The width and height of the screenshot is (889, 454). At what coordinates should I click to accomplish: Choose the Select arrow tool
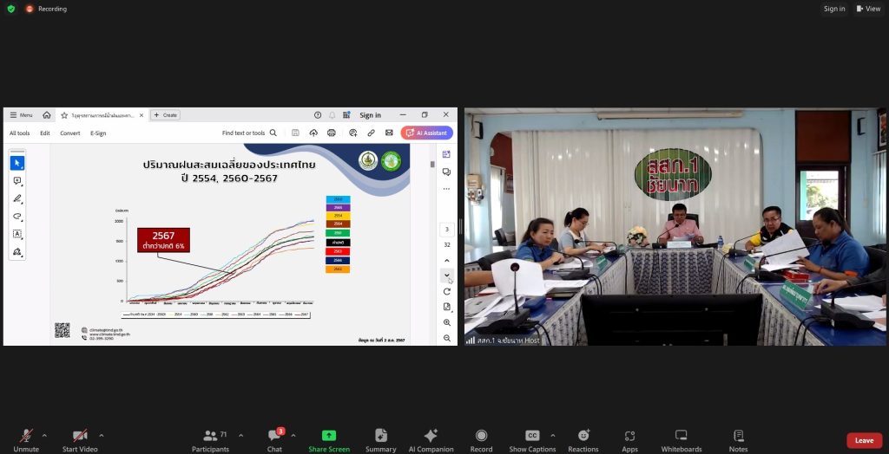point(17,163)
